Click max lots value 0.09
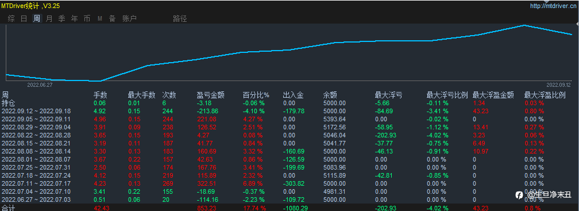 coord(134,127)
